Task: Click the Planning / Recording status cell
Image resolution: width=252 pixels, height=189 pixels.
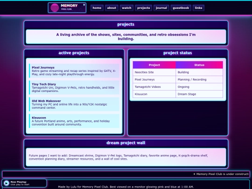Action: 199,79
